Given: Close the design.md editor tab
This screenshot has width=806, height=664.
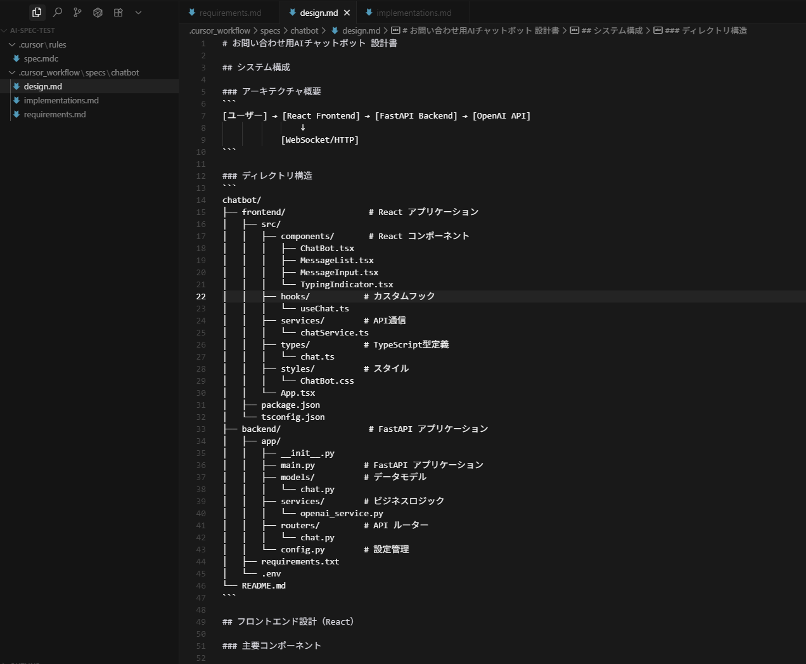Looking at the screenshot, I should [x=347, y=13].
